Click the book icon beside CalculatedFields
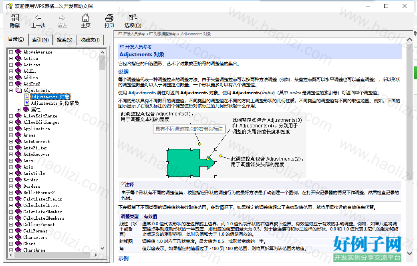Screen dimensions: 417x266 tap(18, 199)
